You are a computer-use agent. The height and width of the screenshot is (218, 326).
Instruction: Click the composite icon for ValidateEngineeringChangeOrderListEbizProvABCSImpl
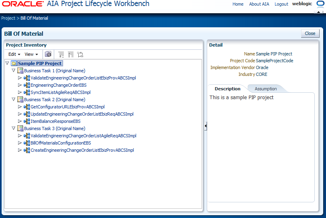pyautogui.click(x=26, y=78)
